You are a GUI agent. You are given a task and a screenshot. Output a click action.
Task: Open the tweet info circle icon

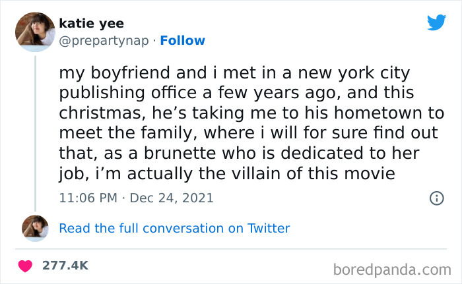(436, 198)
